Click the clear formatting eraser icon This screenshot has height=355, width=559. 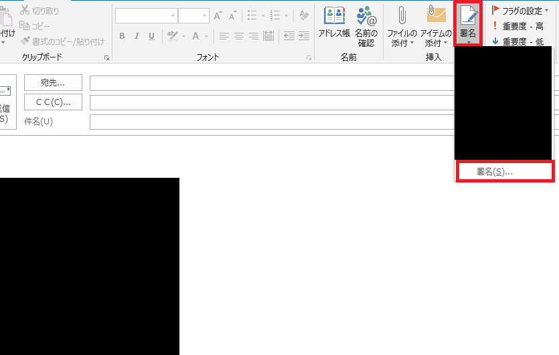pos(304,15)
